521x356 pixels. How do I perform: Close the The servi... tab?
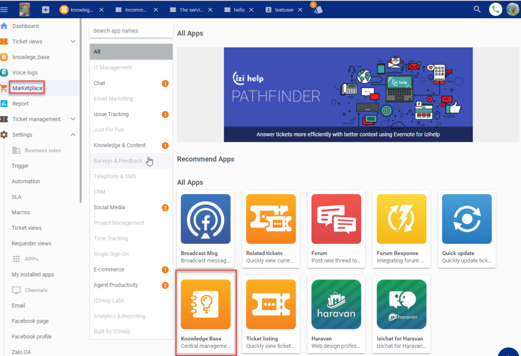point(210,10)
